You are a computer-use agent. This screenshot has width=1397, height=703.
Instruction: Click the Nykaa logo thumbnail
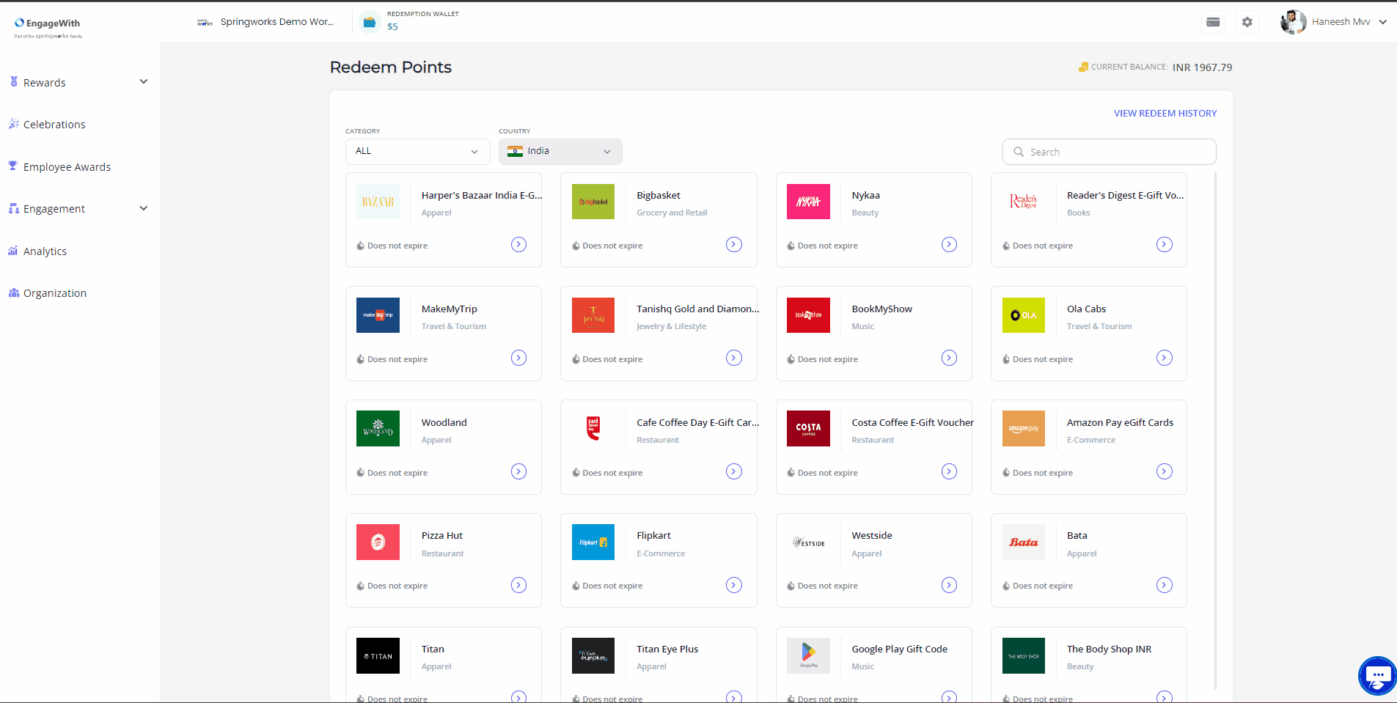(808, 202)
